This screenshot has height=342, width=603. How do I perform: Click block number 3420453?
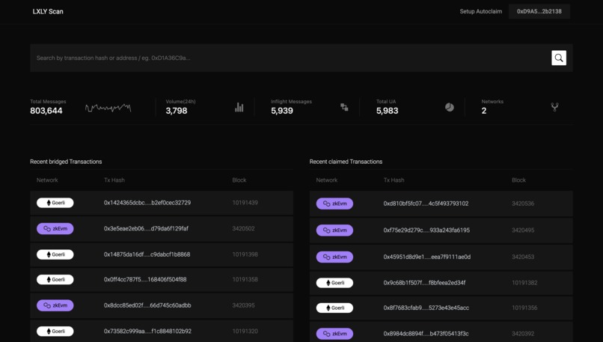pyautogui.click(x=523, y=257)
